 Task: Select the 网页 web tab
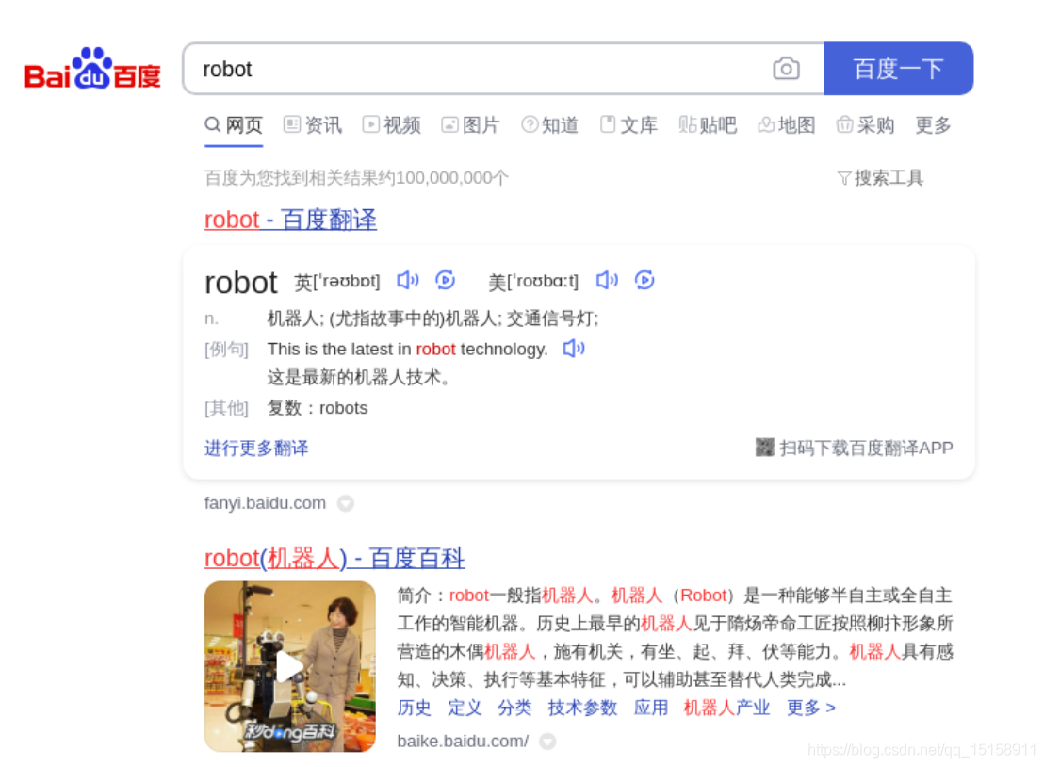click(x=234, y=125)
